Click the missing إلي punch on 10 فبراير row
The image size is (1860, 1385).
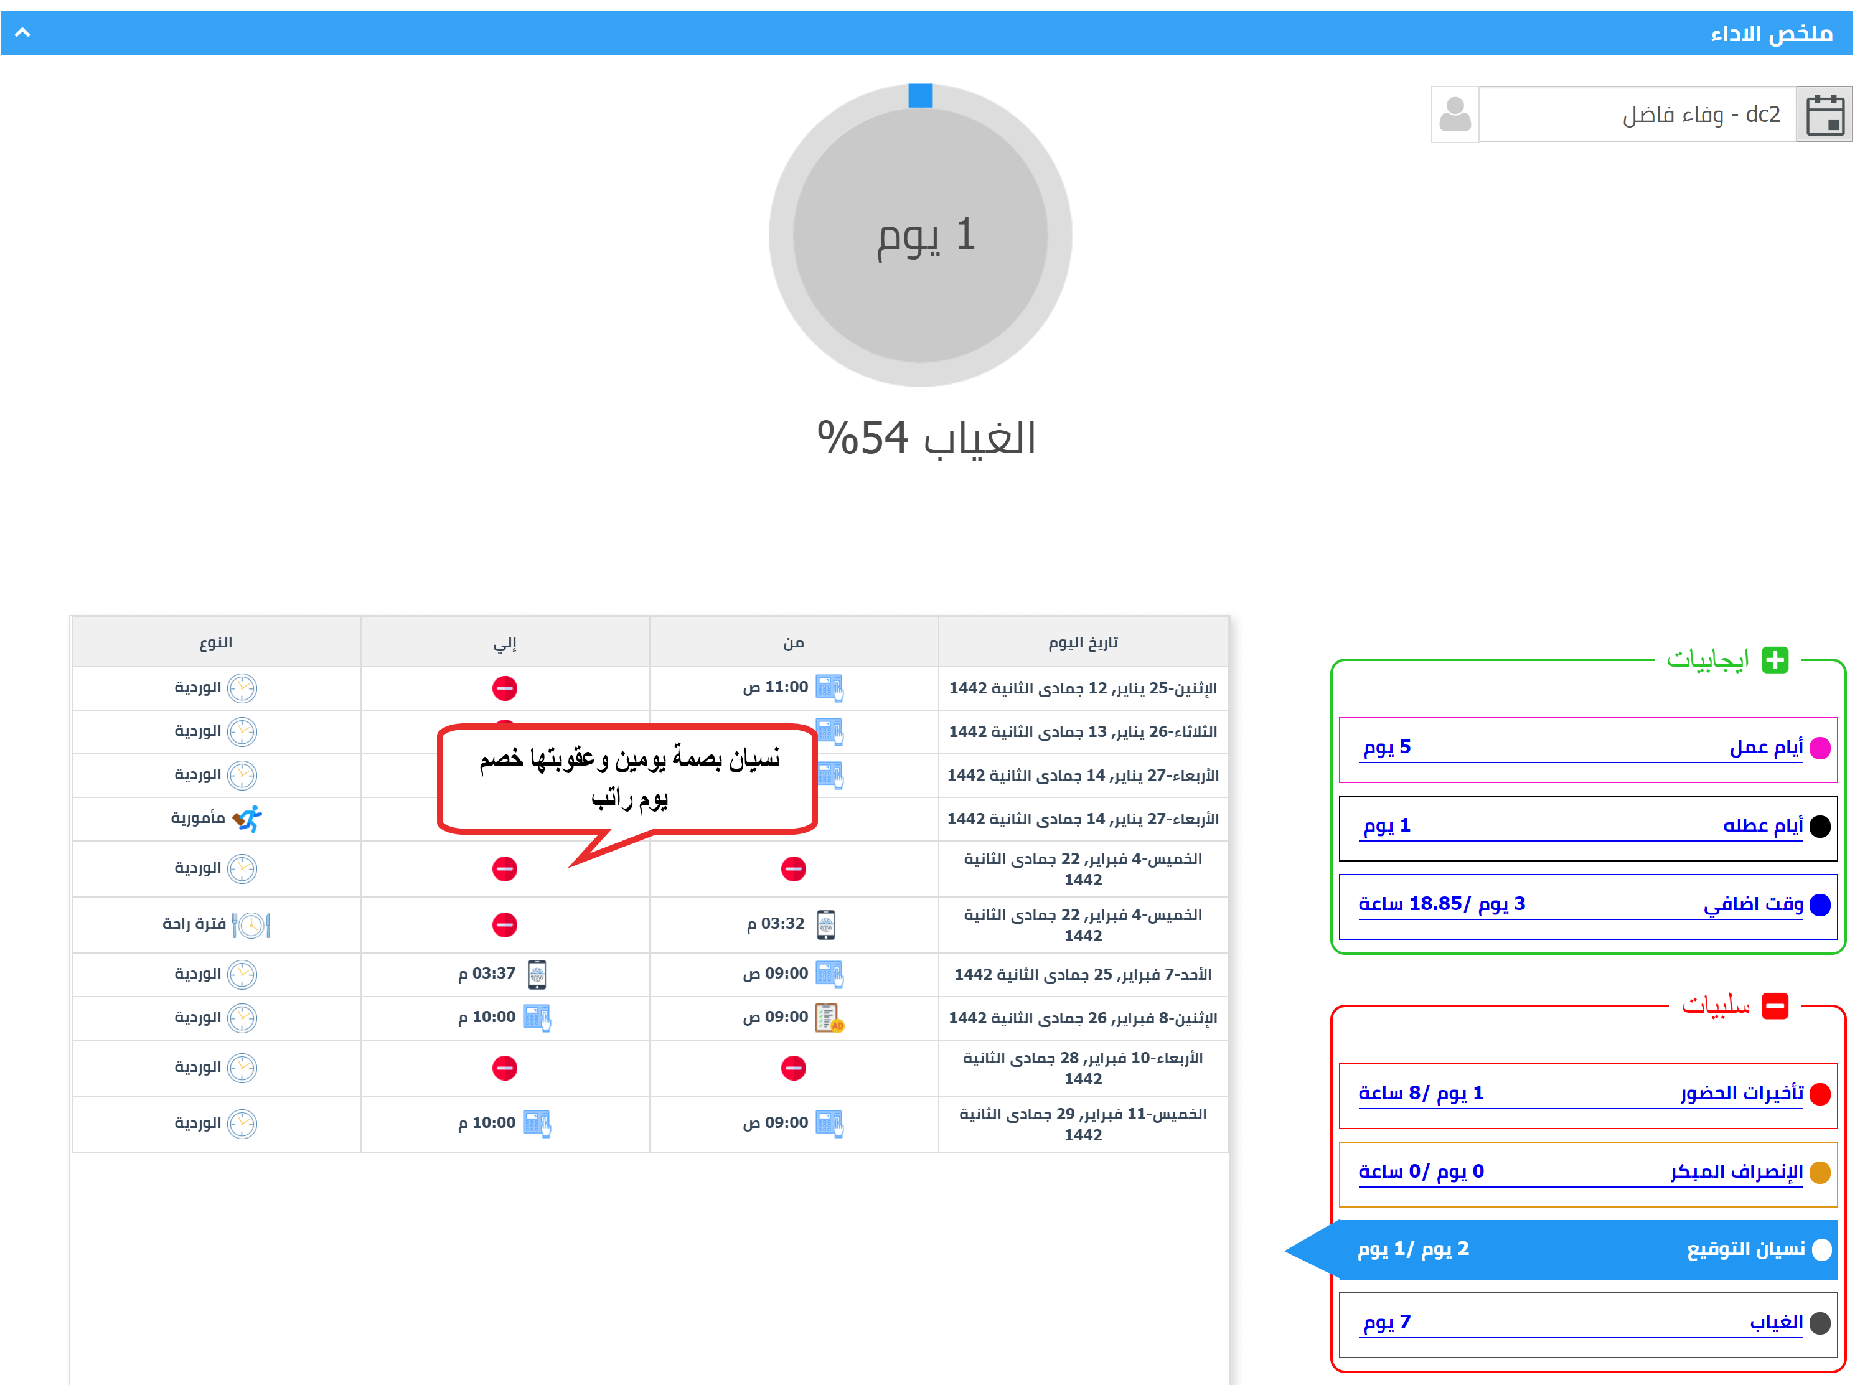tap(504, 1068)
